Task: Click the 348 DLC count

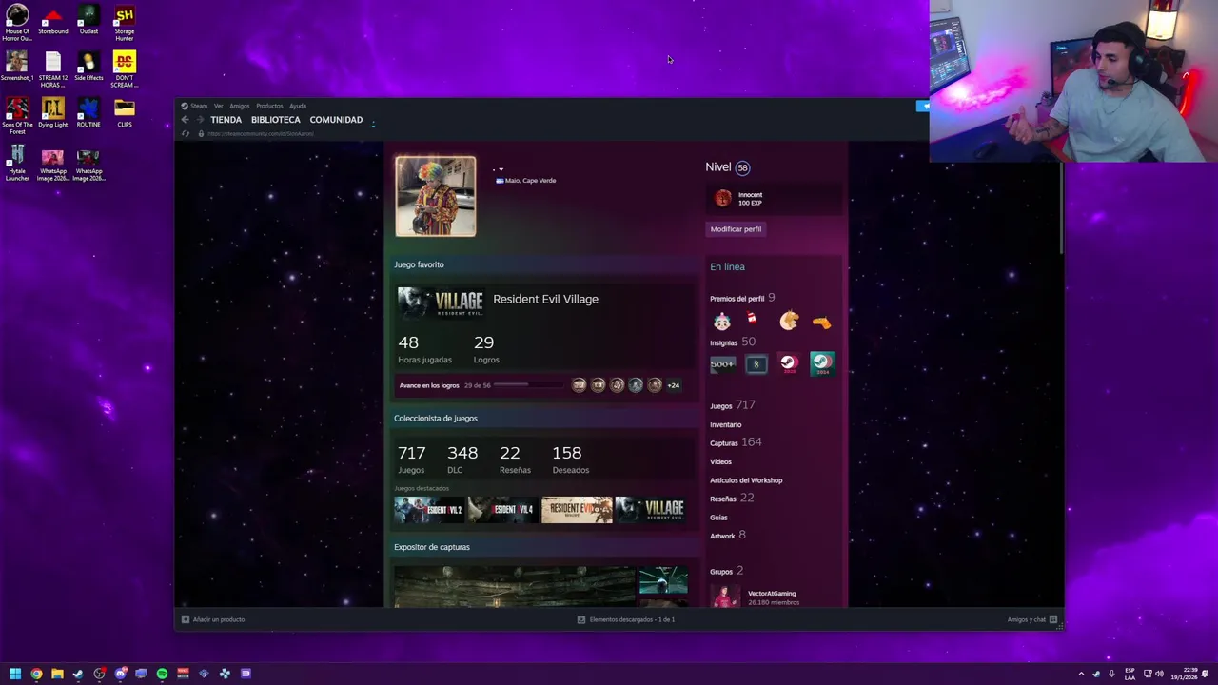Action: (x=462, y=460)
